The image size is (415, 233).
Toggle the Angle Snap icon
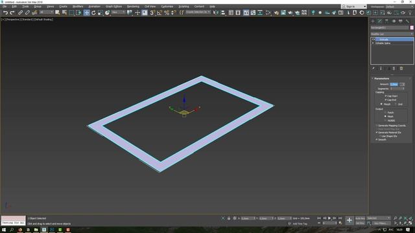click(160, 13)
